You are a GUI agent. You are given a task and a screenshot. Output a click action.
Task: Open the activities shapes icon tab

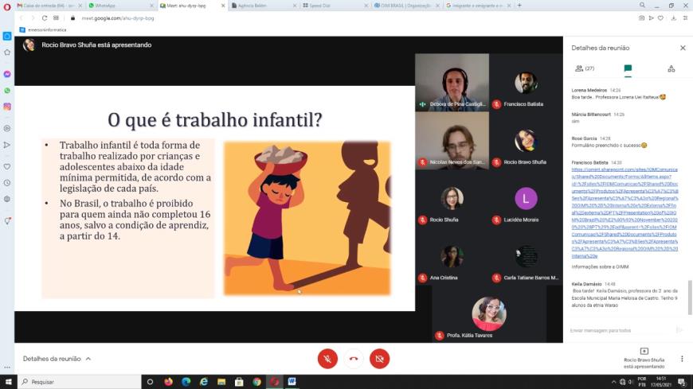[671, 68]
